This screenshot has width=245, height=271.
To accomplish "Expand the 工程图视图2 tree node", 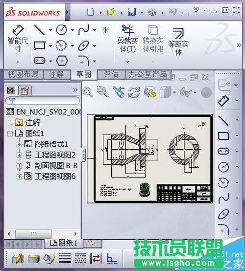I will (19, 155).
